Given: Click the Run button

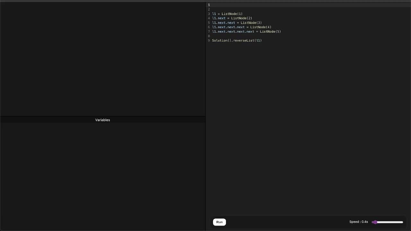Looking at the screenshot, I should tap(219, 222).
